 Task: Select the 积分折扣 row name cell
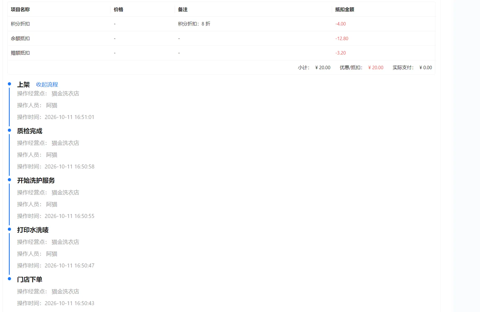pos(20,24)
